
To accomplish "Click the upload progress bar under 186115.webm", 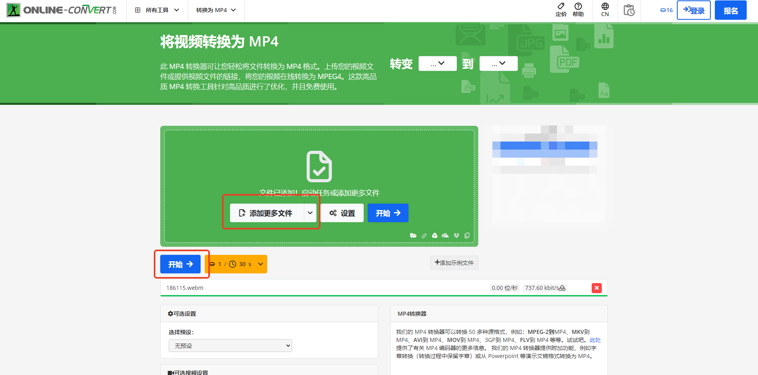I will 383,296.
